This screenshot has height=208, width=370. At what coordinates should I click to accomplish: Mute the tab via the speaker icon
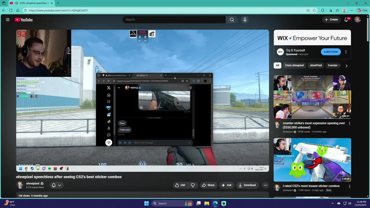tap(16, 3)
